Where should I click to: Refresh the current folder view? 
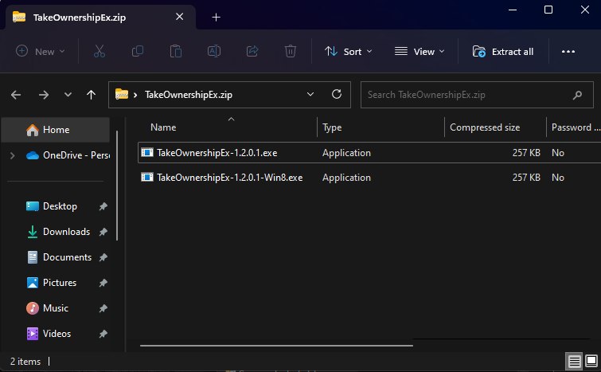coord(337,94)
